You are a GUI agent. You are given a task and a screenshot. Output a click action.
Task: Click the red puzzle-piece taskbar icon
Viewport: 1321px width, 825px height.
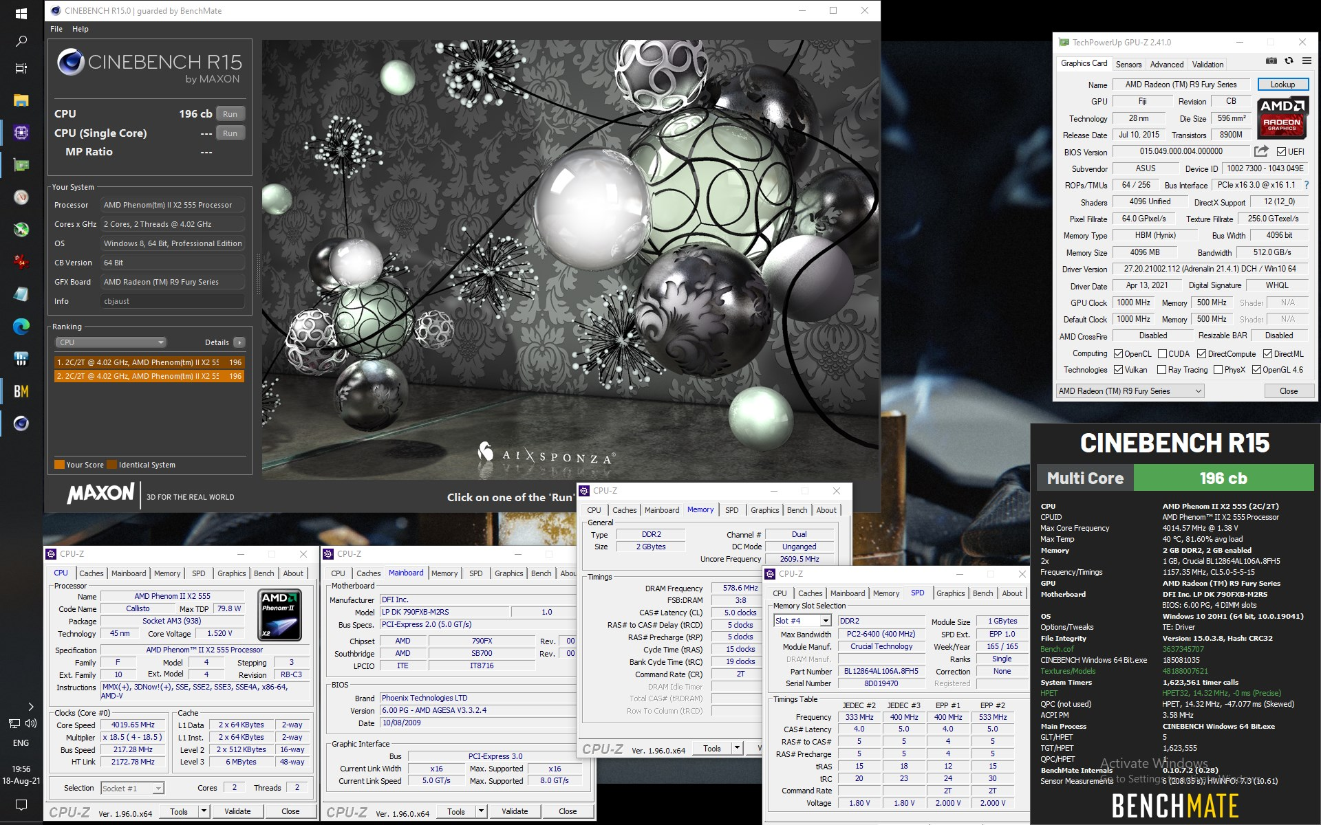[21, 262]
